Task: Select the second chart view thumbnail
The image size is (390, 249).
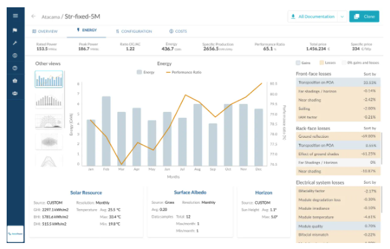Action: coord(49,101)
